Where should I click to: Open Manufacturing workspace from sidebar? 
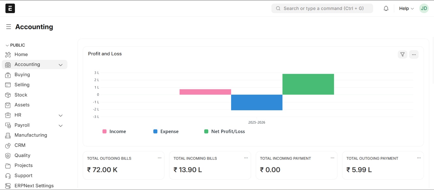pos(31,135)
